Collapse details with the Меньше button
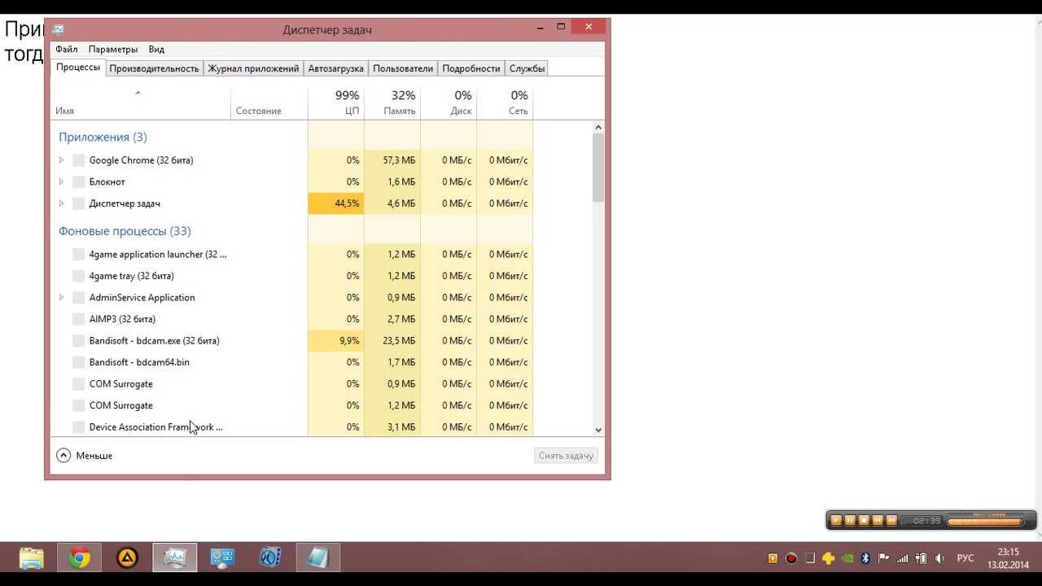The width and height of the screenshot is (1042, 586). tap(85, 456)
